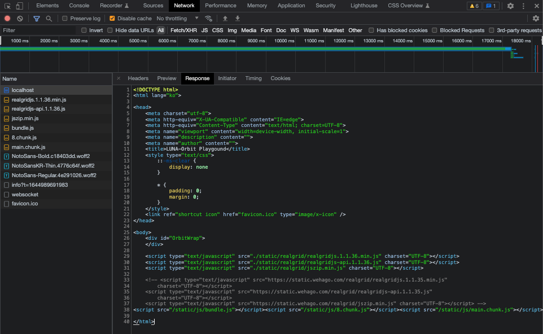
Task: Open the Cookies sub-tab
Action: tap(281, 78)
